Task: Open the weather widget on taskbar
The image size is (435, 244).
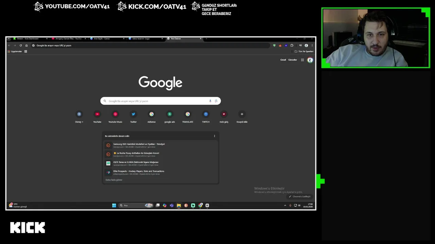Action: [x=18, y=205]
